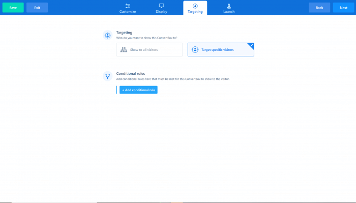Click the target icon in Target specific visitors
356x203 pixels.
click(195, 49)
